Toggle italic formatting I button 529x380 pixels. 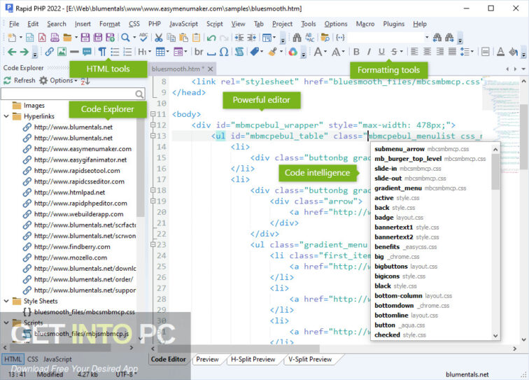[x=369, y=52]
